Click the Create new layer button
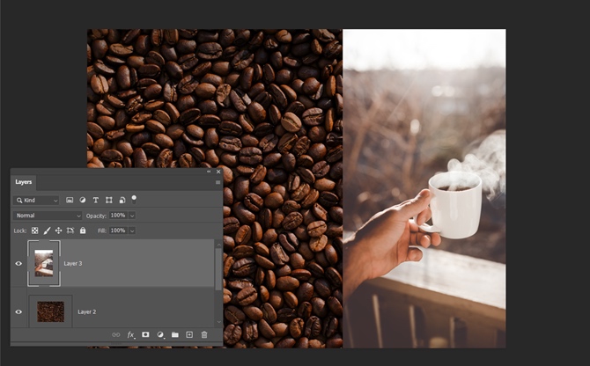This screenshot has width=590, height=366. coord(189,334)
